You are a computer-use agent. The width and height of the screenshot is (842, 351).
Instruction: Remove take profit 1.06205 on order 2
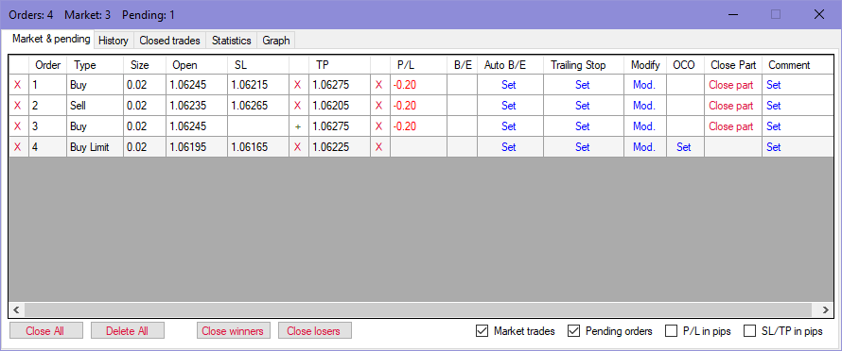point(379,106)
